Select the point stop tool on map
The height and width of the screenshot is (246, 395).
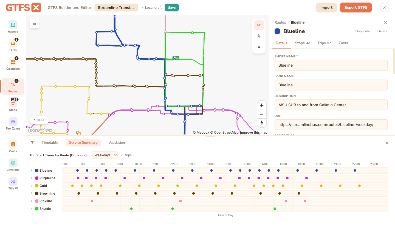click(x=259, y=47)
